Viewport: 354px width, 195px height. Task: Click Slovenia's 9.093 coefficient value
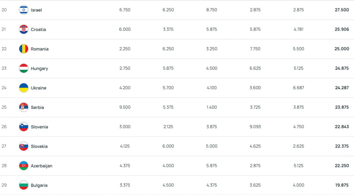[255, 127]
